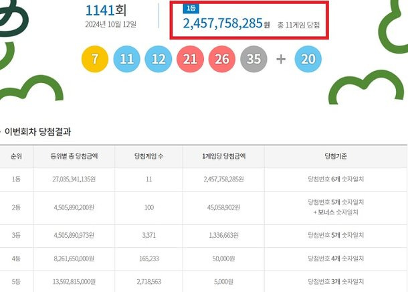Click the yellow lottery ball number 7
408x292 pixels.
(x=95, y=59)
